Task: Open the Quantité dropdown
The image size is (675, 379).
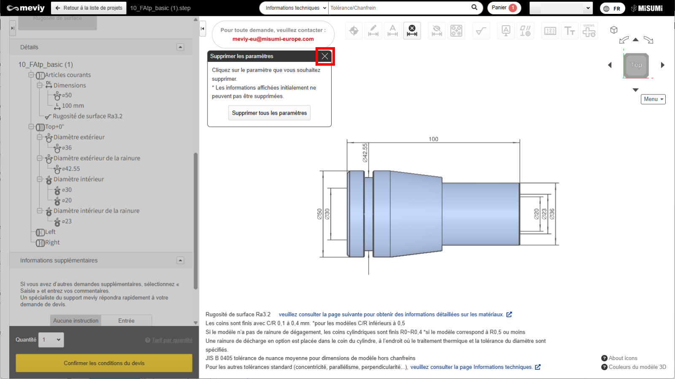Action: point(51,340)
